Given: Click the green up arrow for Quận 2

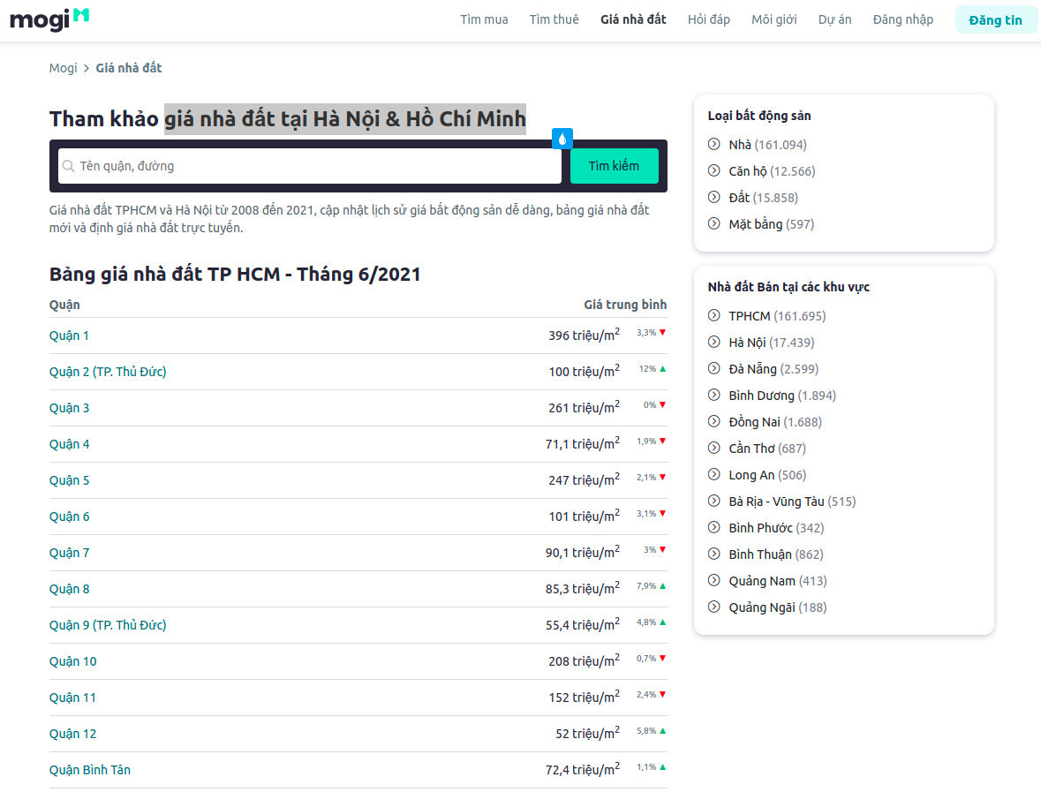Looking at the screenshot, I should pos(662,368).
